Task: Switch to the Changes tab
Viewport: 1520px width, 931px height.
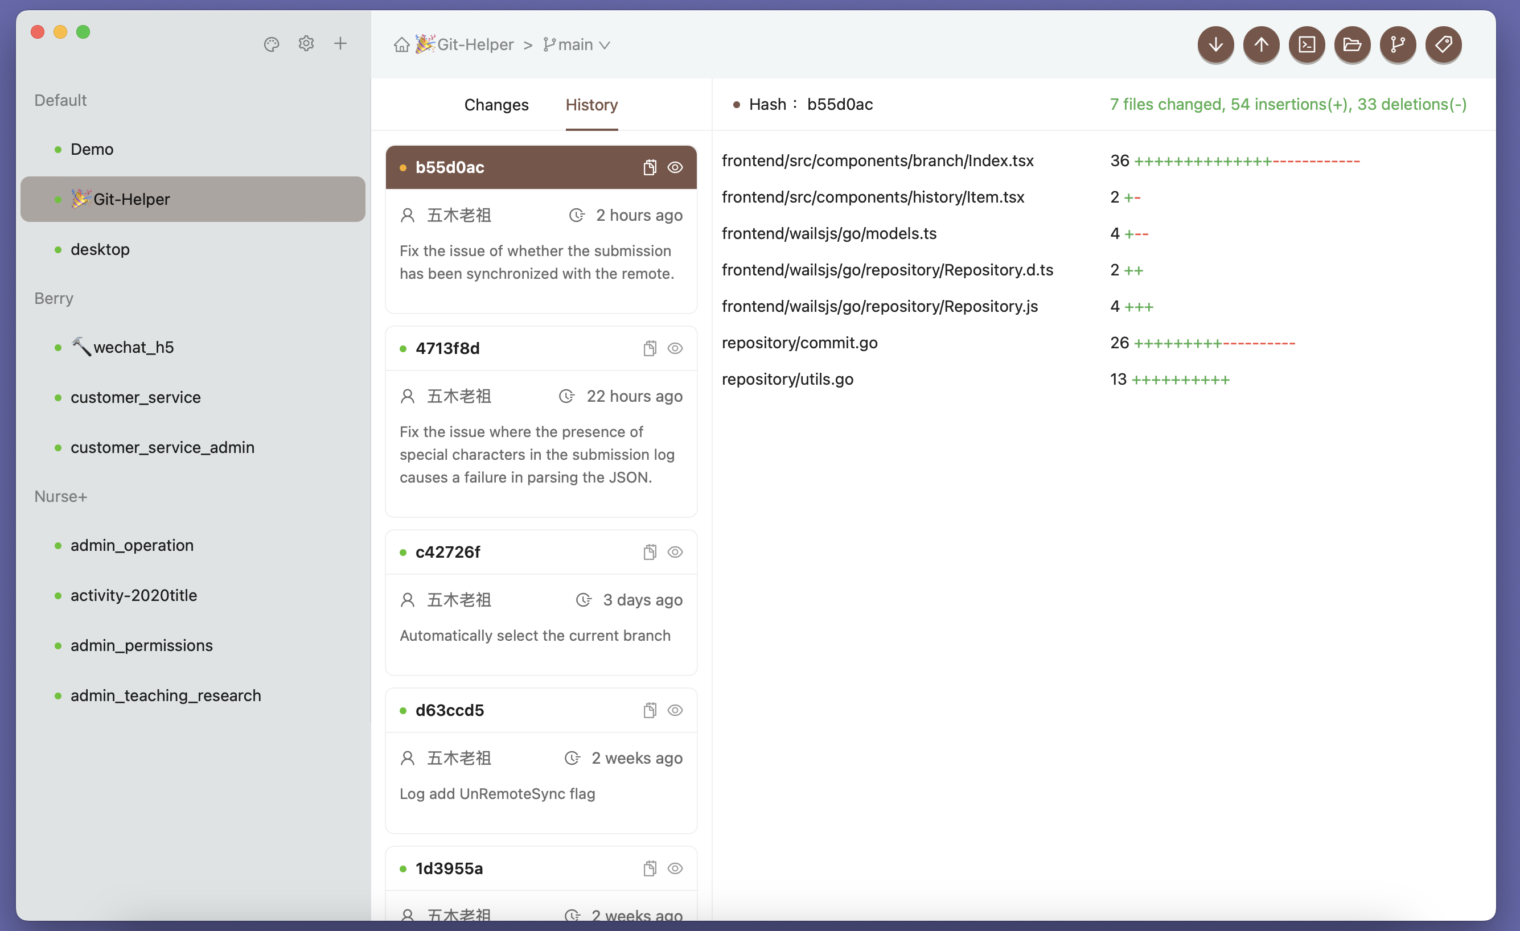Action: tap(496, 105)
